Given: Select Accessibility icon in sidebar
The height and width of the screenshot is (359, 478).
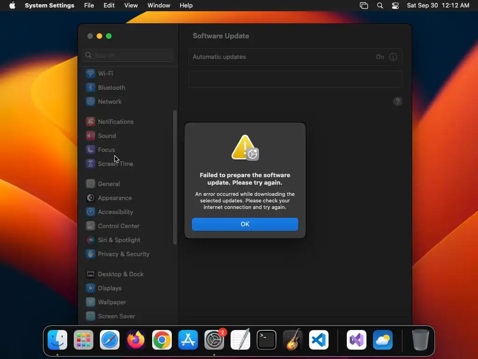Looking at the screenshot, I should (x=90, y=212).
